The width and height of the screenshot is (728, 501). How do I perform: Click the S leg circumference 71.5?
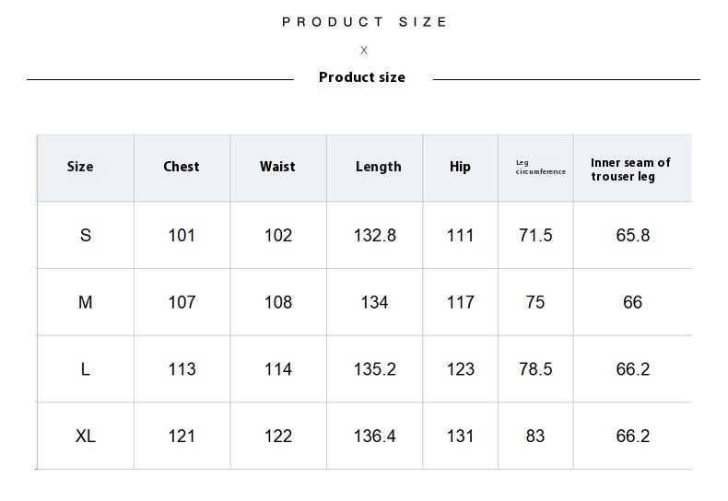[535, 236]
